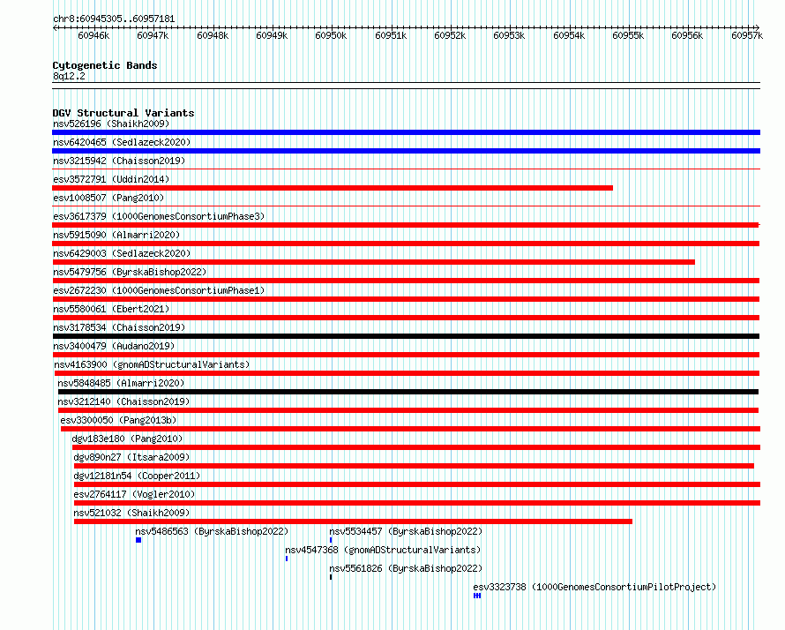The image size is (785, 630).
Task: Click the 60953k ruler label
Action: click(x=509, y=35)
